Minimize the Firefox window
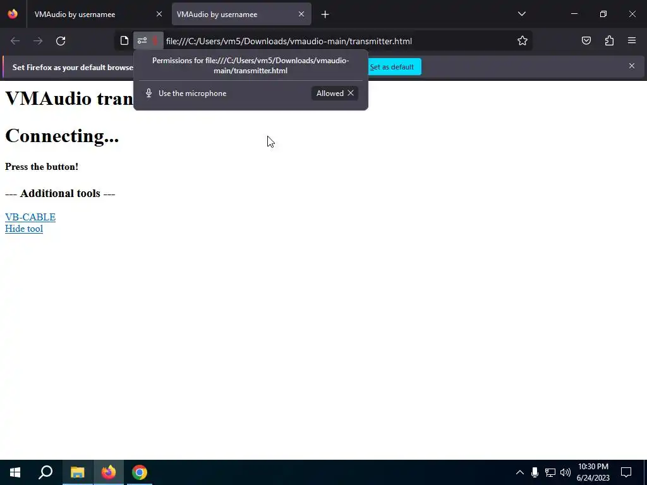This screenshot has width=647, height=485. 574,14
